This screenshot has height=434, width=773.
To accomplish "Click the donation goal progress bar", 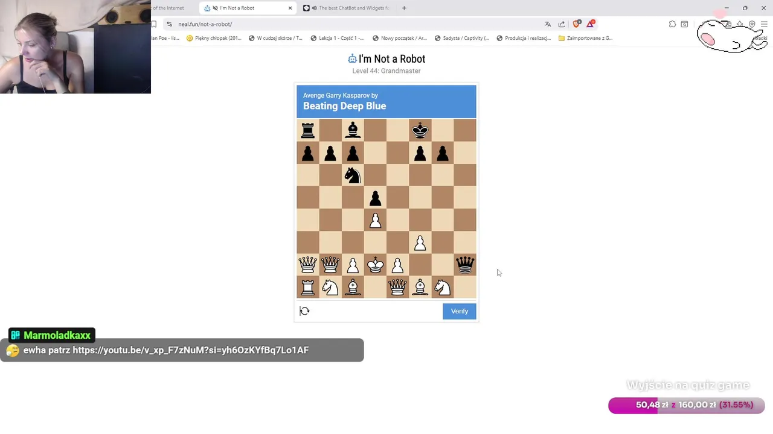I will tap(687, 405).
